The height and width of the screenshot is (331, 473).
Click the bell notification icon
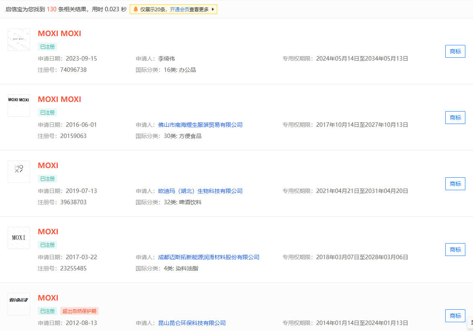[136, 9]
